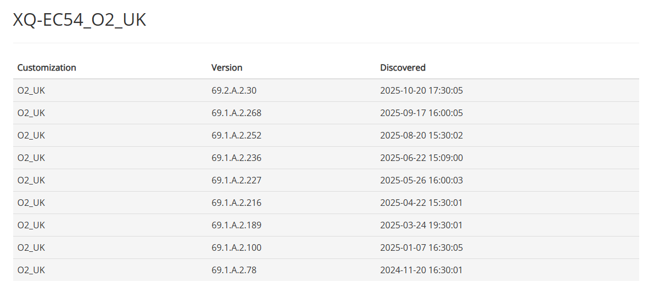Viewport: 648px width, 288px height.
Task: Click the Version column header
Action: (x=227, y=68)
